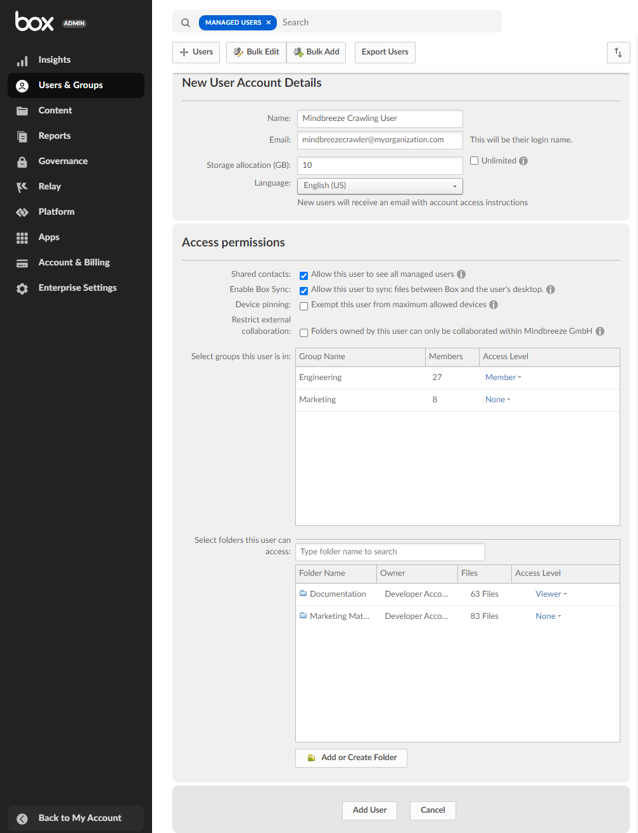
Task: Click Add or Create Folder button
Action: pyautogui.click(x=351, y=758)
